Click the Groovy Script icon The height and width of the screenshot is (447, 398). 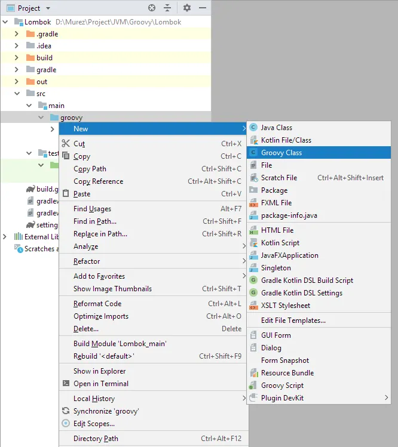click(253, 386)
